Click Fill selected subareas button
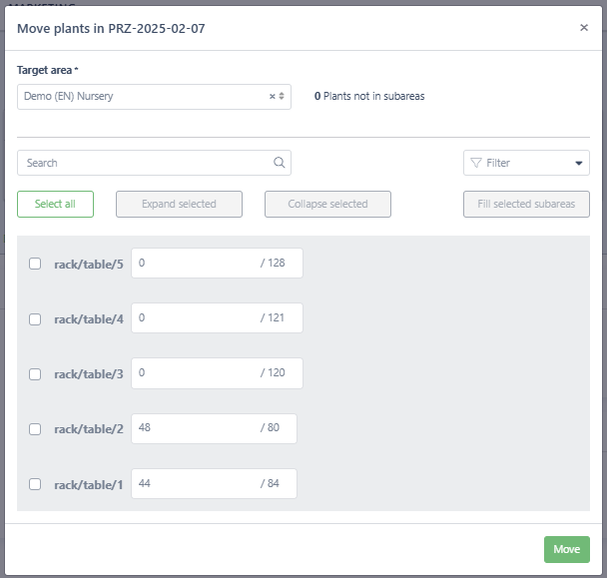 point(526,204)
